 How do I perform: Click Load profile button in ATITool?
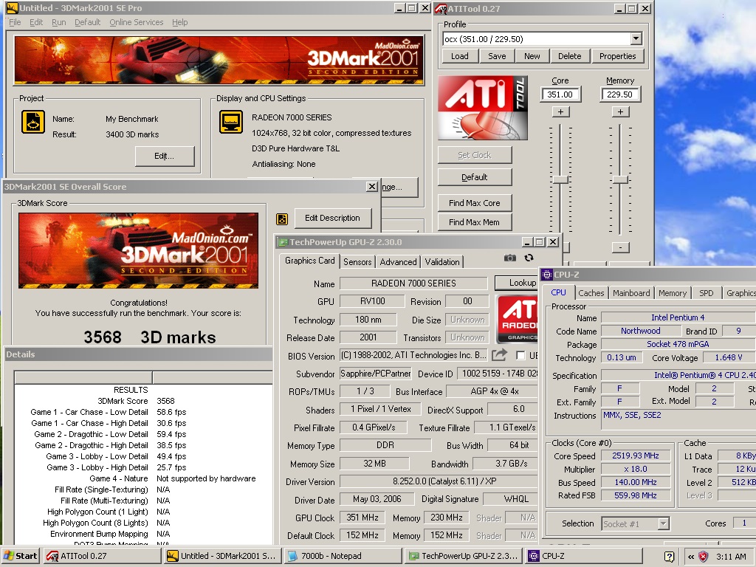(459, 56)
